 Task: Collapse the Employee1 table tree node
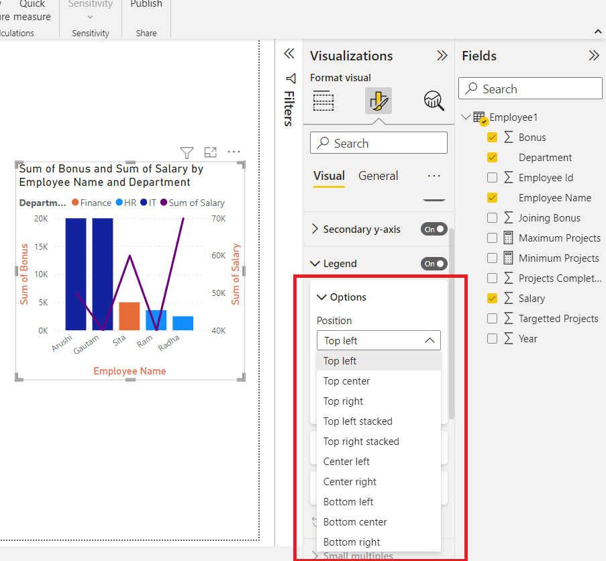click(466, 117)
